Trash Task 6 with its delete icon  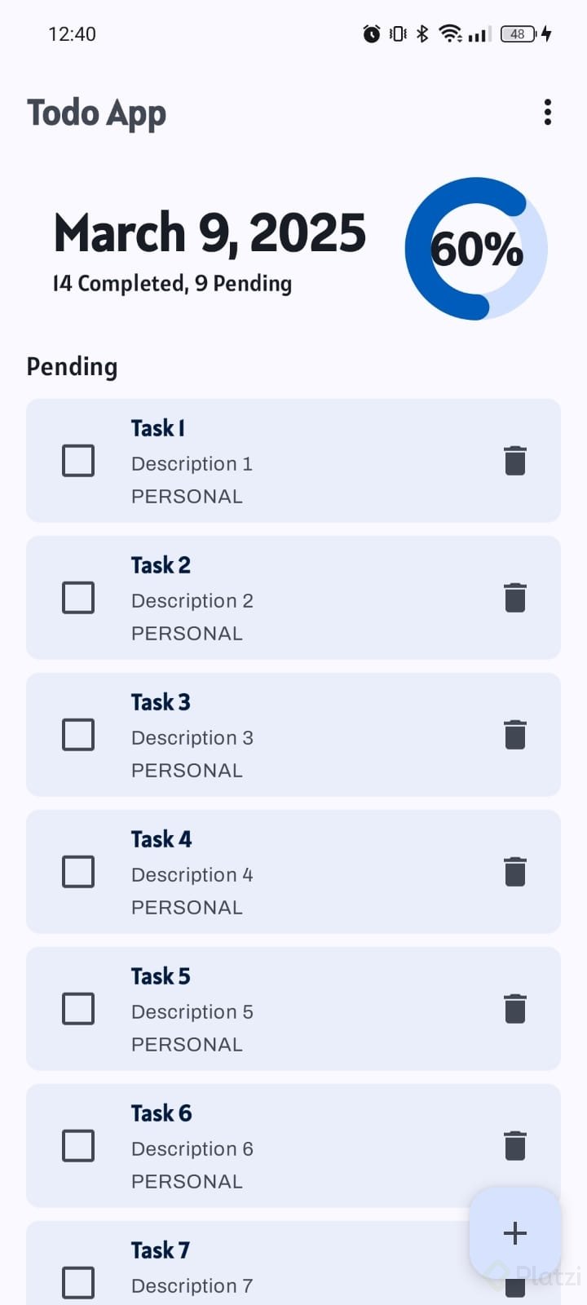(514, 1146)
